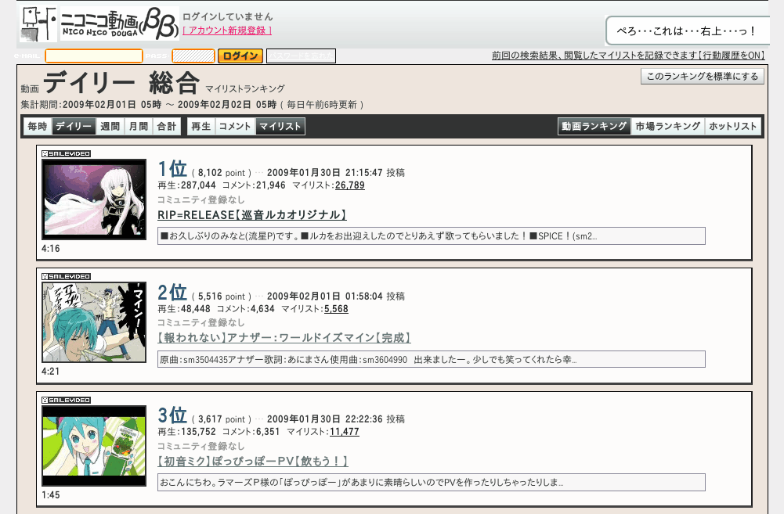784x514 pixels.
Task: Sort ranking by 再生 tab
Action: click(201, 127)
